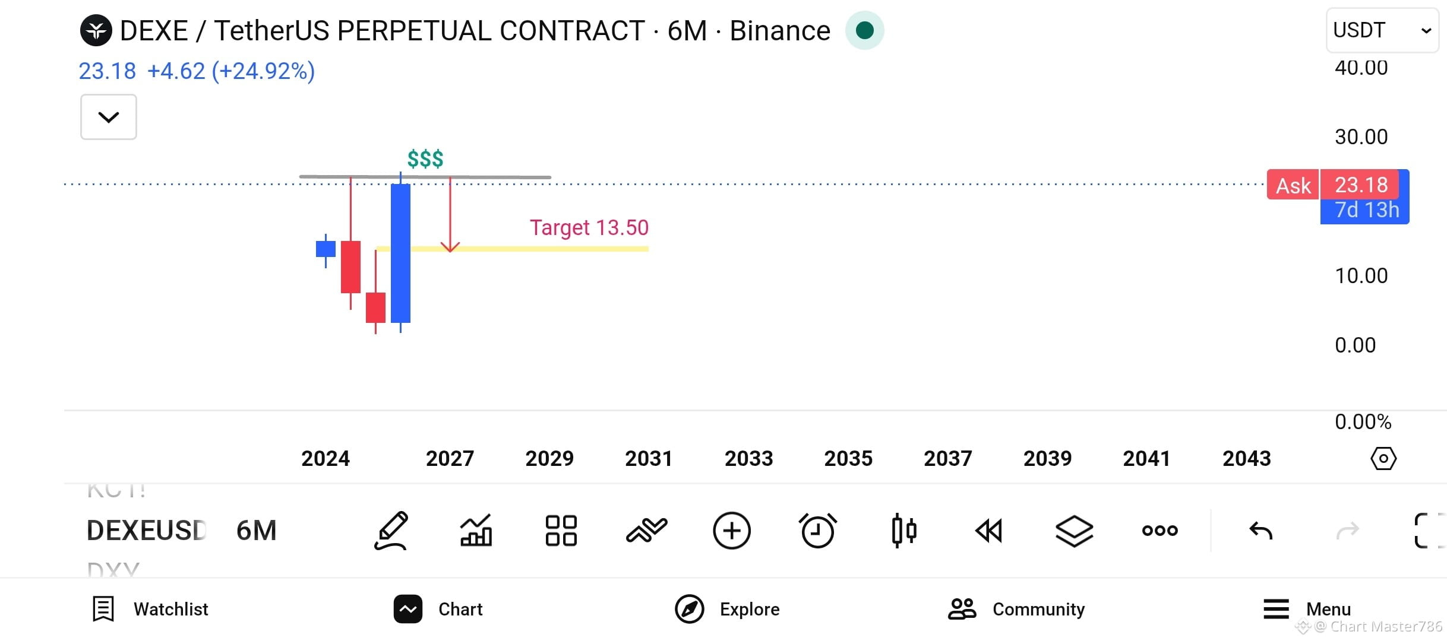
Task: Undo the last chart action
Action: point(1261,530)
